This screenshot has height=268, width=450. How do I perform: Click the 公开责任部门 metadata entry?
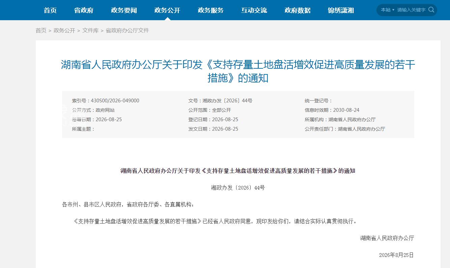[345, 129]
